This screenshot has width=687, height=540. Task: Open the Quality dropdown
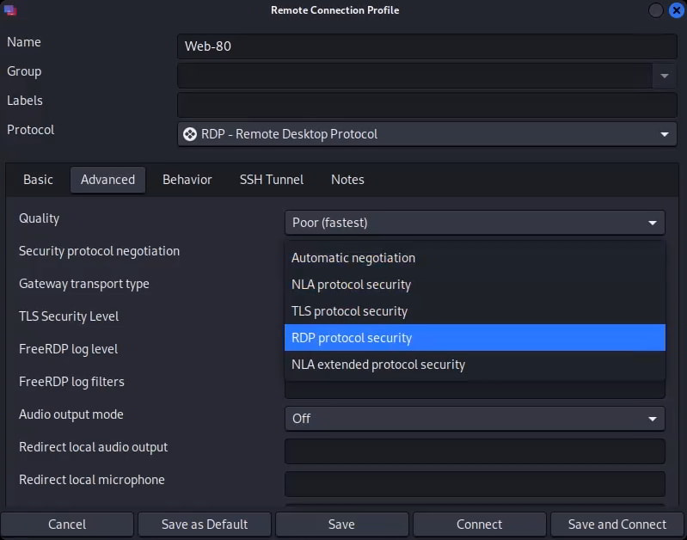click(x=474, y=223)
